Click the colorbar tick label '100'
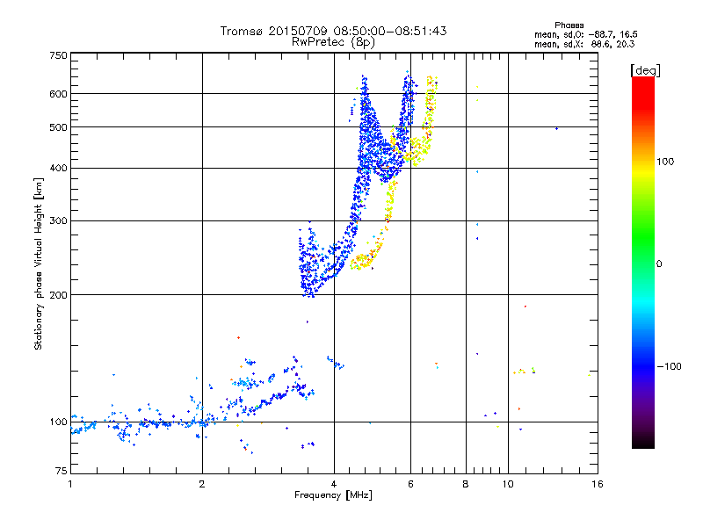 coord(665,162)
